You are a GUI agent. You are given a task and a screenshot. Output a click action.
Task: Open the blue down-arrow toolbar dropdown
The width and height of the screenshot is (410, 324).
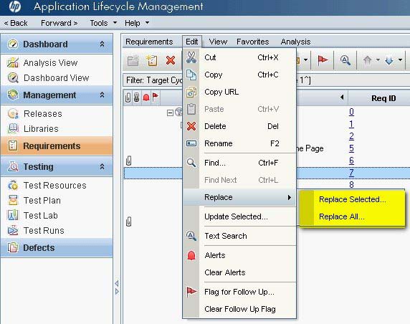pos(401,60)
